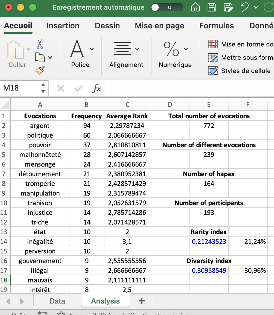The width and height of the screenshot is (274, 315).
Task: Open the Données ribbon tab
Action: (x=262, y=26)
